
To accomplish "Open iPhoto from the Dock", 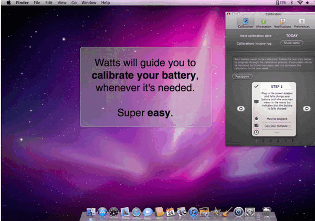I will [205, 212].
